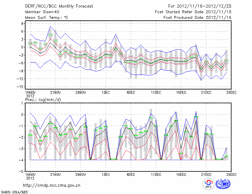Click the BCC logo icon
This screenshot has width=252, height=194.
(x=209, y=184)
